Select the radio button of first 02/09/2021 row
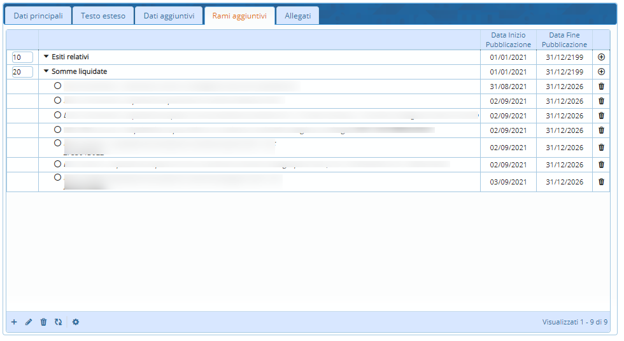624x341 pixels. click(x=58, y=100)
